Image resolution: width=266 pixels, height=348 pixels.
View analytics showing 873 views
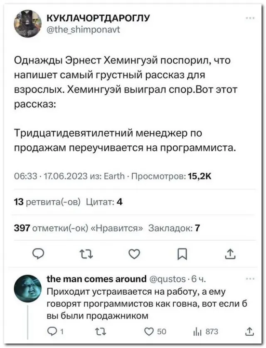click(x=198, y=331)
